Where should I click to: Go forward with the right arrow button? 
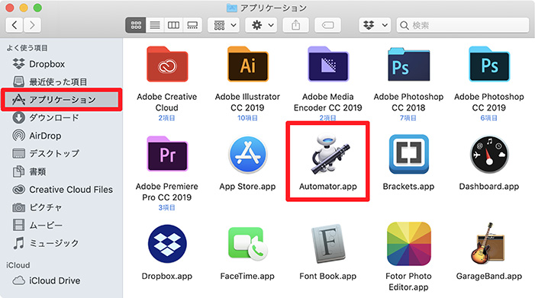pyautogui.click(x=32, y=25)
